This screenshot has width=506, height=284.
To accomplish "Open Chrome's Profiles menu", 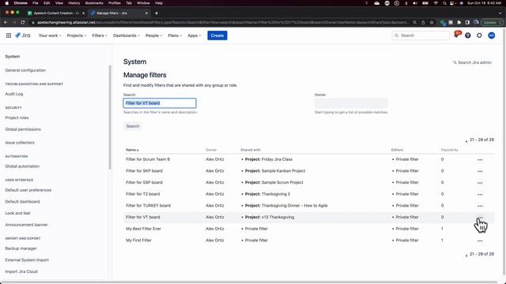I will coord(114,3).
